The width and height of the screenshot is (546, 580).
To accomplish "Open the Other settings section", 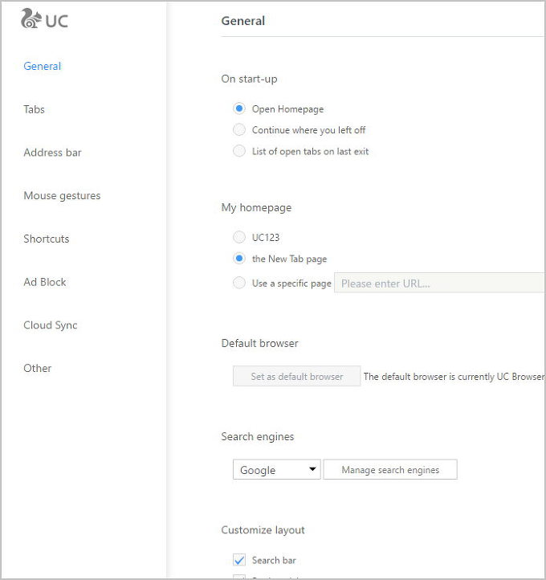I will click(38, 368).
